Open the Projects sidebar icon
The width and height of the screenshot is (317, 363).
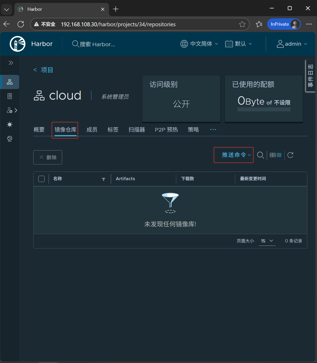10,82
